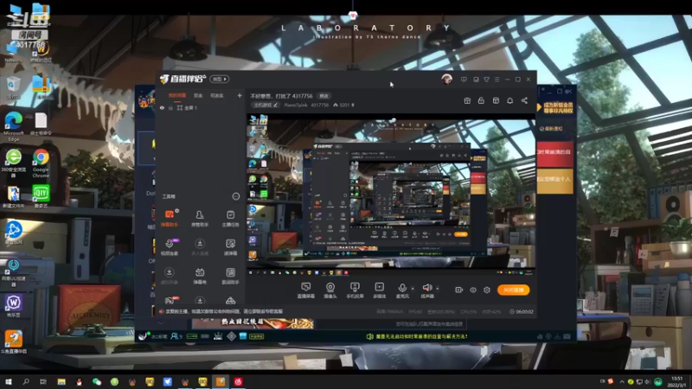Lock the 全屏 1 source

pyautogui.click(x=170, y=107)
